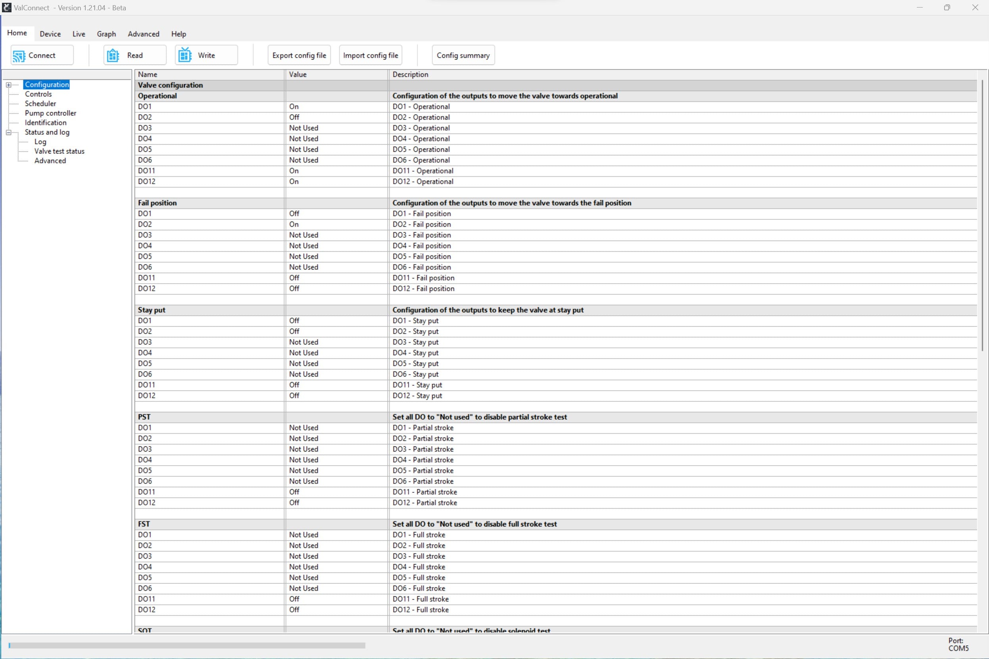
Task: Click the 'FST' section name
Action: pos(144,524)
